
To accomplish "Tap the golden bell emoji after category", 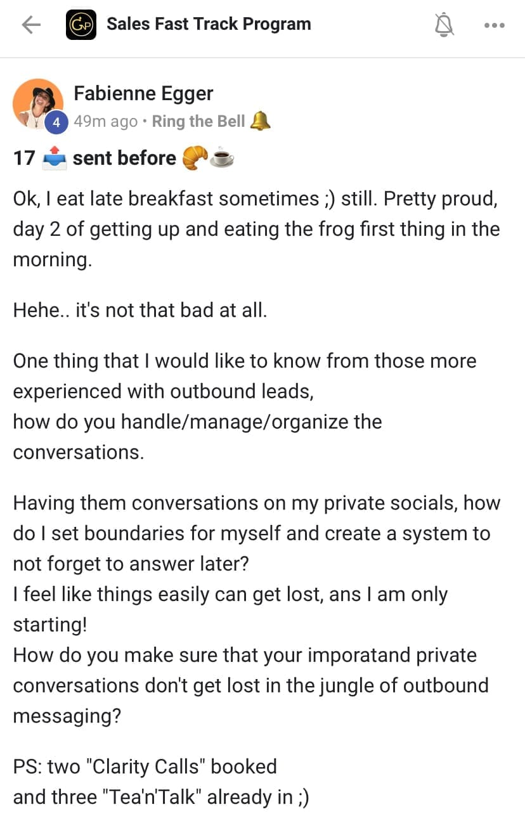I will 260,121.
